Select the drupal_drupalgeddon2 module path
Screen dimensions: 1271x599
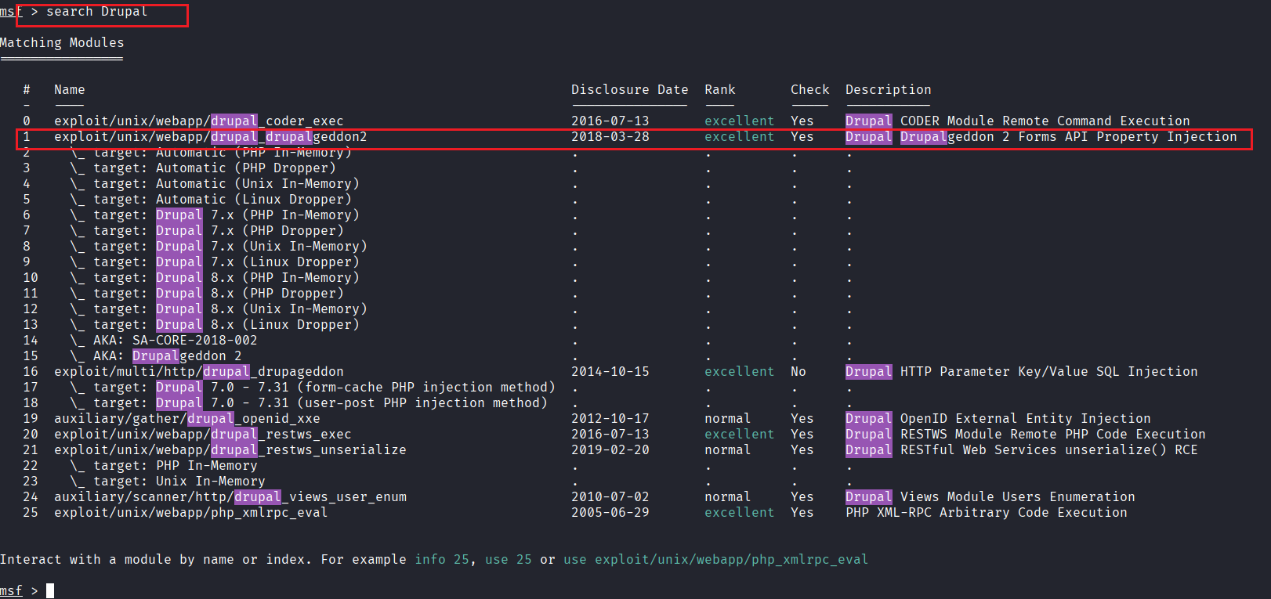(x=210, y=137)
